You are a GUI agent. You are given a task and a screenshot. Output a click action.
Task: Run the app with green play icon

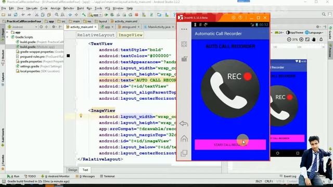tap(106, 15)
